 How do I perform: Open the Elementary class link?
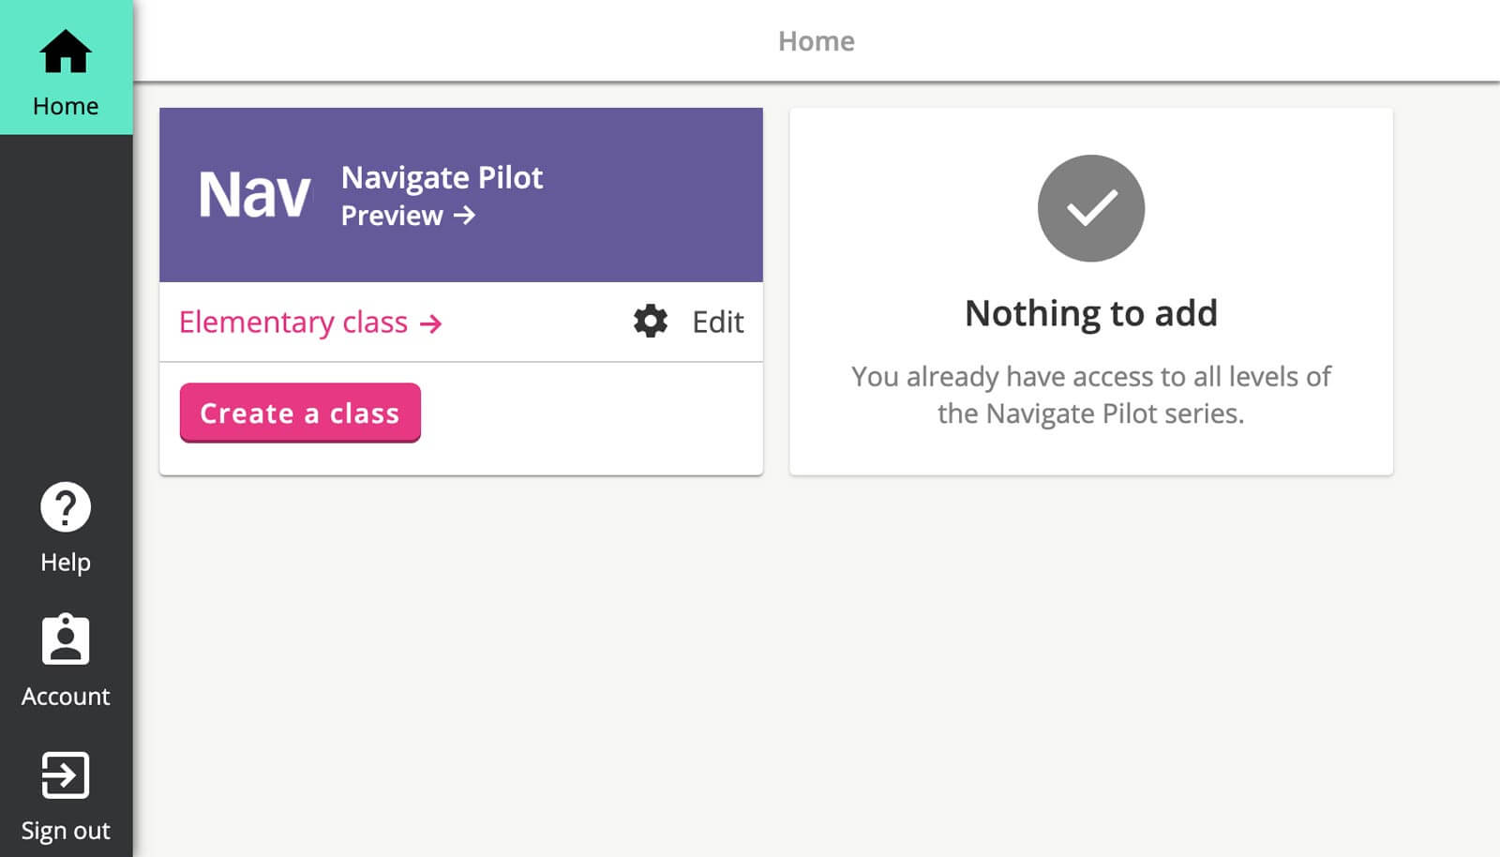pos(293,323)
